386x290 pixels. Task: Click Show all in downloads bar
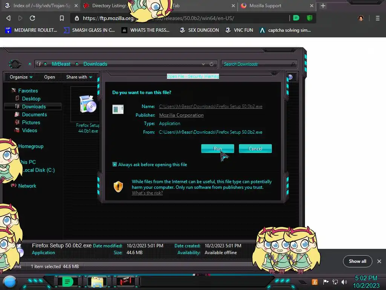click(x=357, y=261)
